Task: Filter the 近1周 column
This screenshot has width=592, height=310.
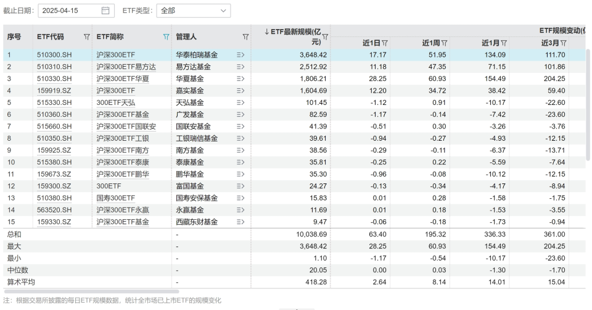Action: pyautogui.click(x=445, y=43)
